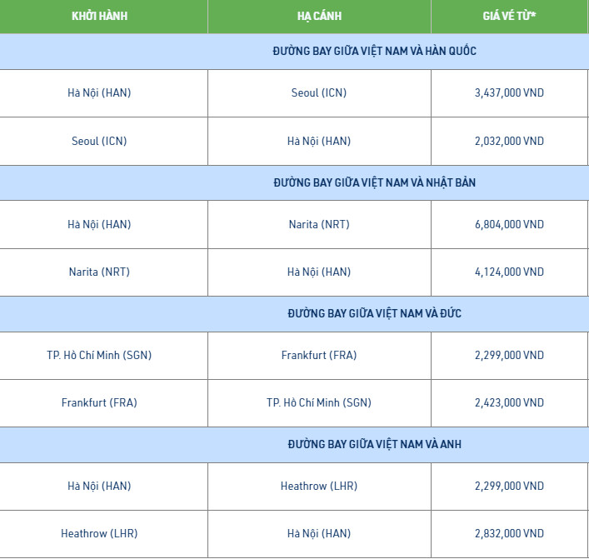This screenshot has width=589, height=559.
Task: Click the HẠ CÁNH column header
Action: [319, 16]
